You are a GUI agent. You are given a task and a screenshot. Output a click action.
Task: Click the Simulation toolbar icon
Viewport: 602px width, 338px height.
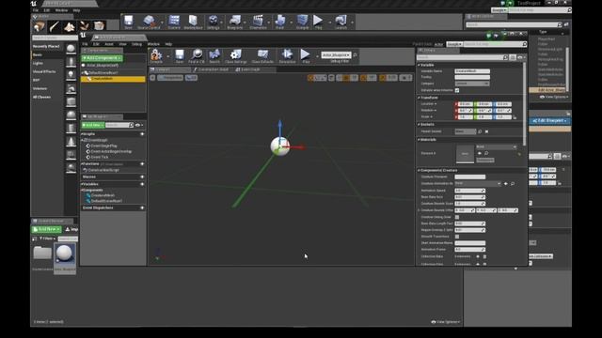[x=287, y=55]
